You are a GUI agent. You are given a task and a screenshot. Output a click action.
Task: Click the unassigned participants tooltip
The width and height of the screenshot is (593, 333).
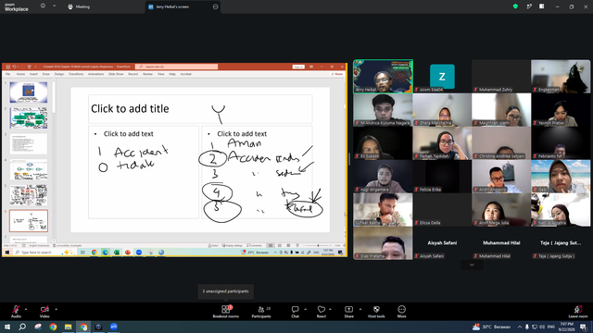(225, 291)
